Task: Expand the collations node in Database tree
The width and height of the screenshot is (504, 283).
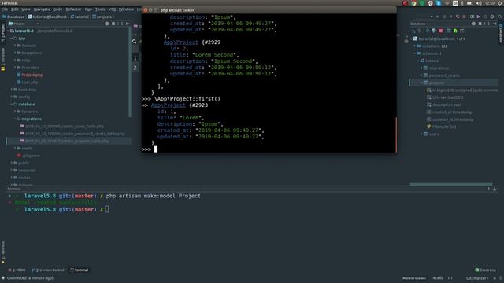Action: [x=415, y=46]
